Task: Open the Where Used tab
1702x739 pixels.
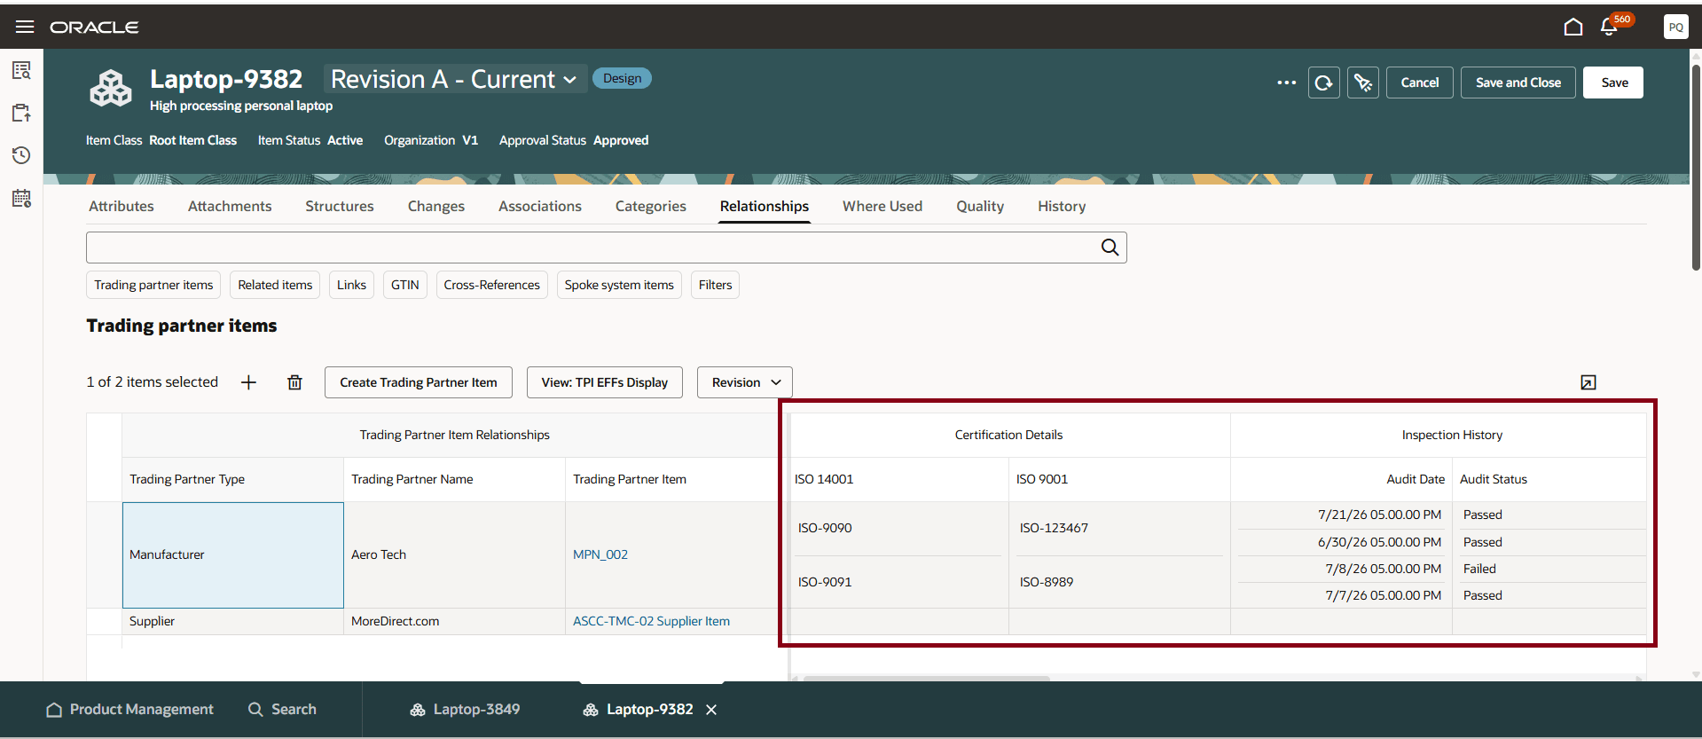Action: (882, 206)
